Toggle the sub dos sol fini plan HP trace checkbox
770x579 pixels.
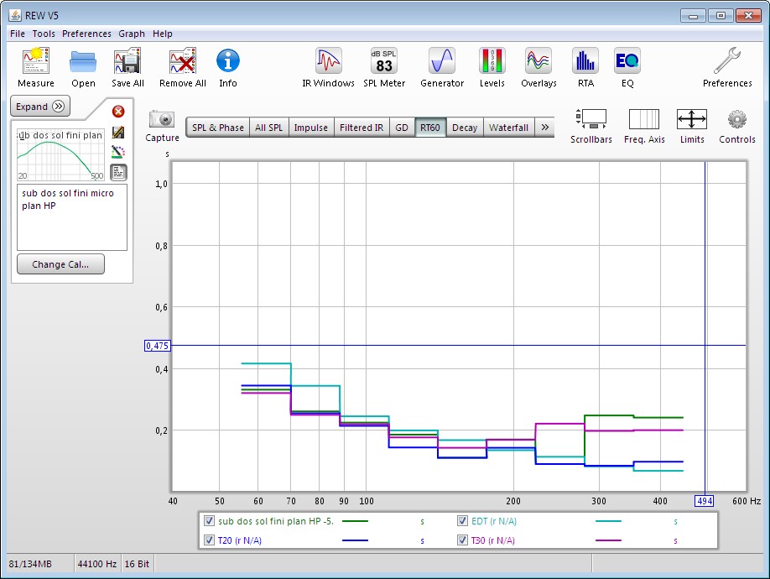pyautogui.click(x=209, y=521)
